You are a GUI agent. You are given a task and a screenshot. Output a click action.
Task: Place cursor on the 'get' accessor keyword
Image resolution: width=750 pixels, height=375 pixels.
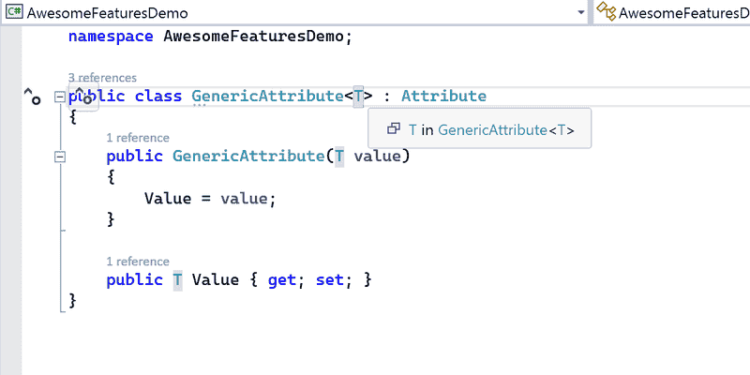pos(282,280)
